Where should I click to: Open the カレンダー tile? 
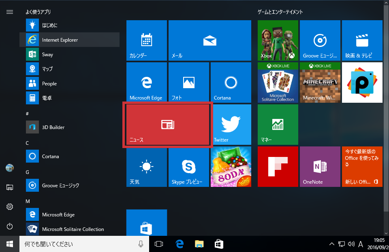point(147,40)
